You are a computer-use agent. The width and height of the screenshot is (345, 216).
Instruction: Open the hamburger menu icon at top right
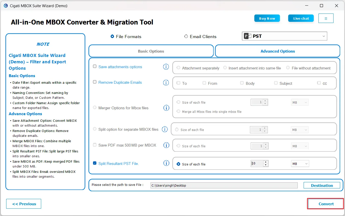(326, 18)
